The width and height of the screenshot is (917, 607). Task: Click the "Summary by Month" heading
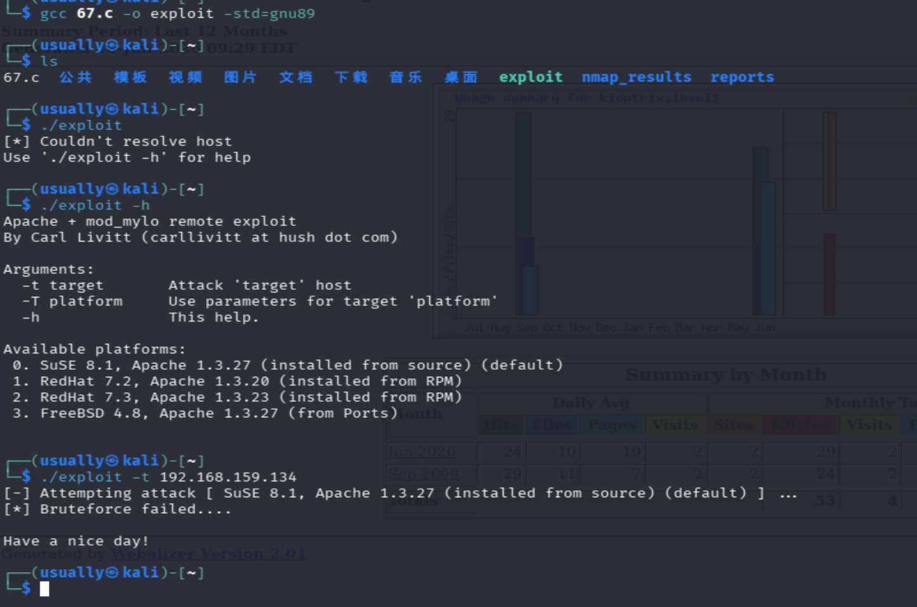click(726, 375)
